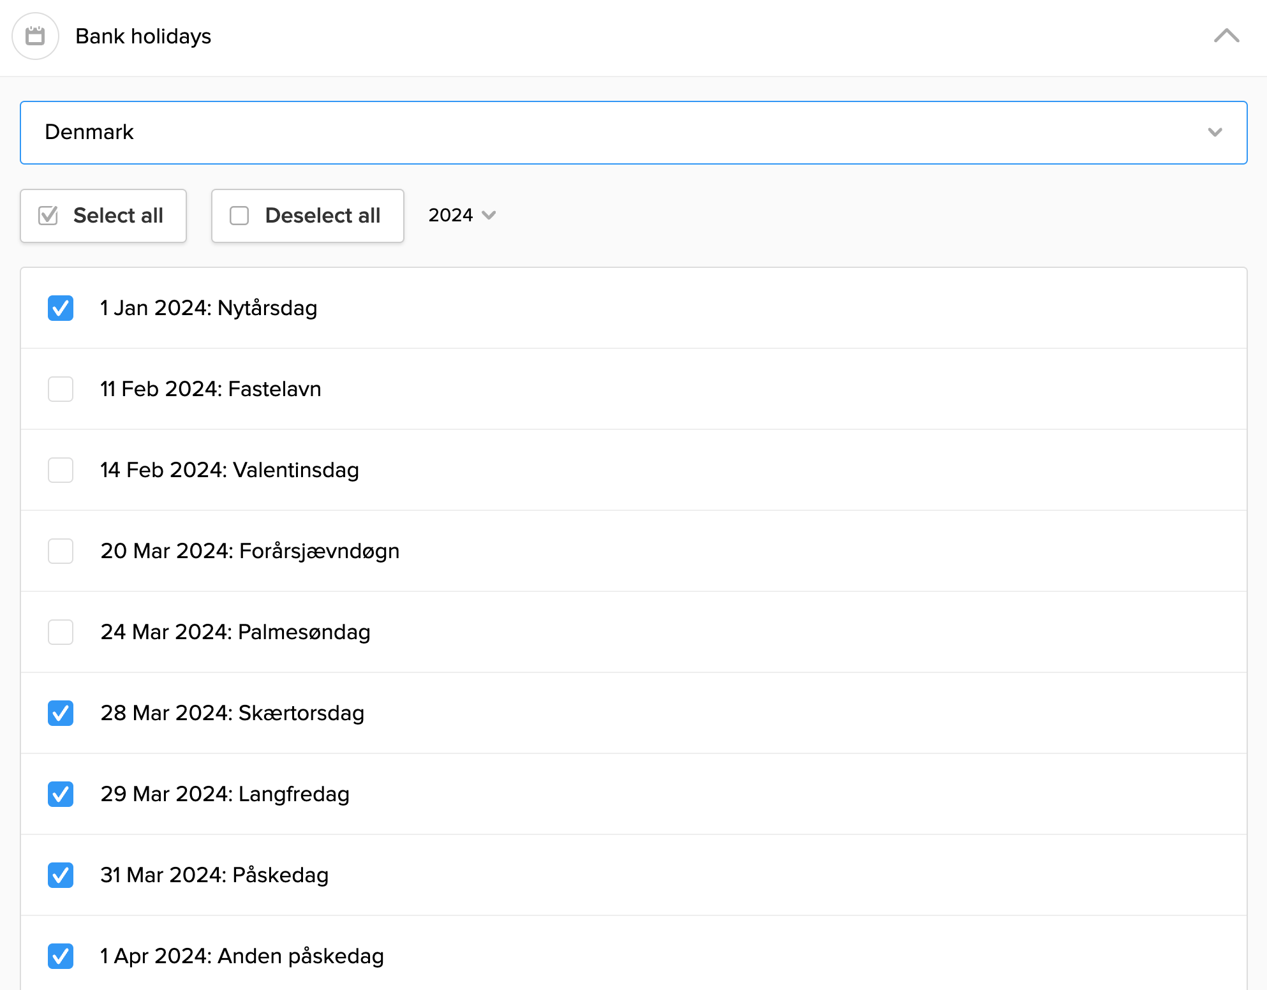
Task: Check the 20 Mar Forårsjævndøgn box
Action: point(61,551)
